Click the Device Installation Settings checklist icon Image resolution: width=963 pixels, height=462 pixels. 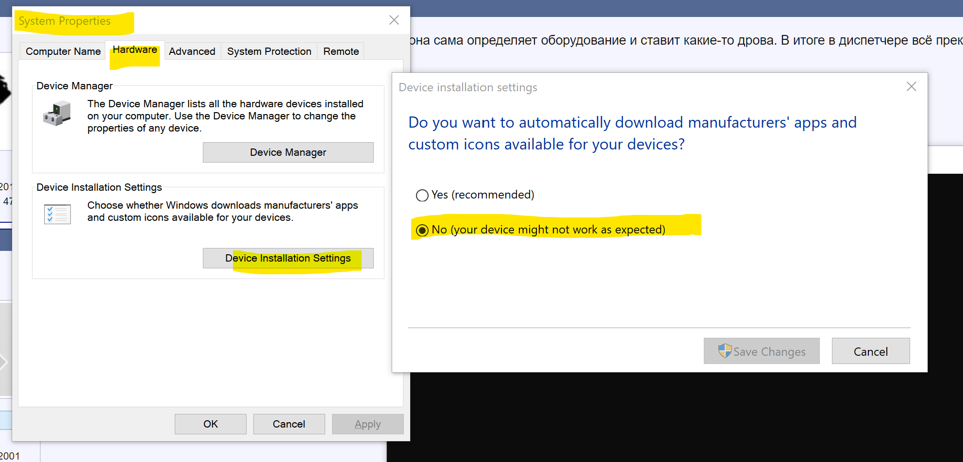[x=57, y=214]
